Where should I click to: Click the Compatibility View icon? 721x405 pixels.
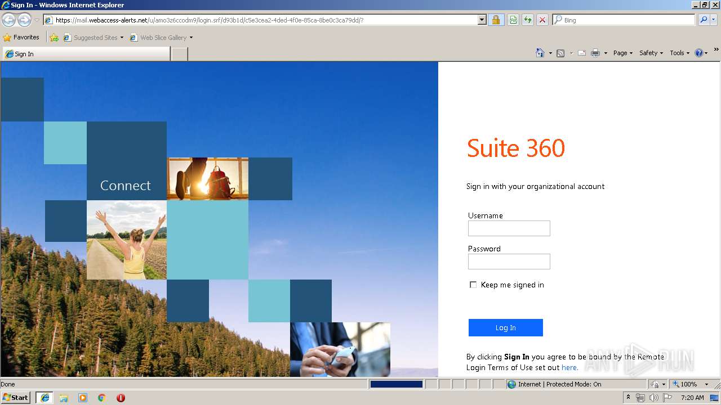(513, 20)
